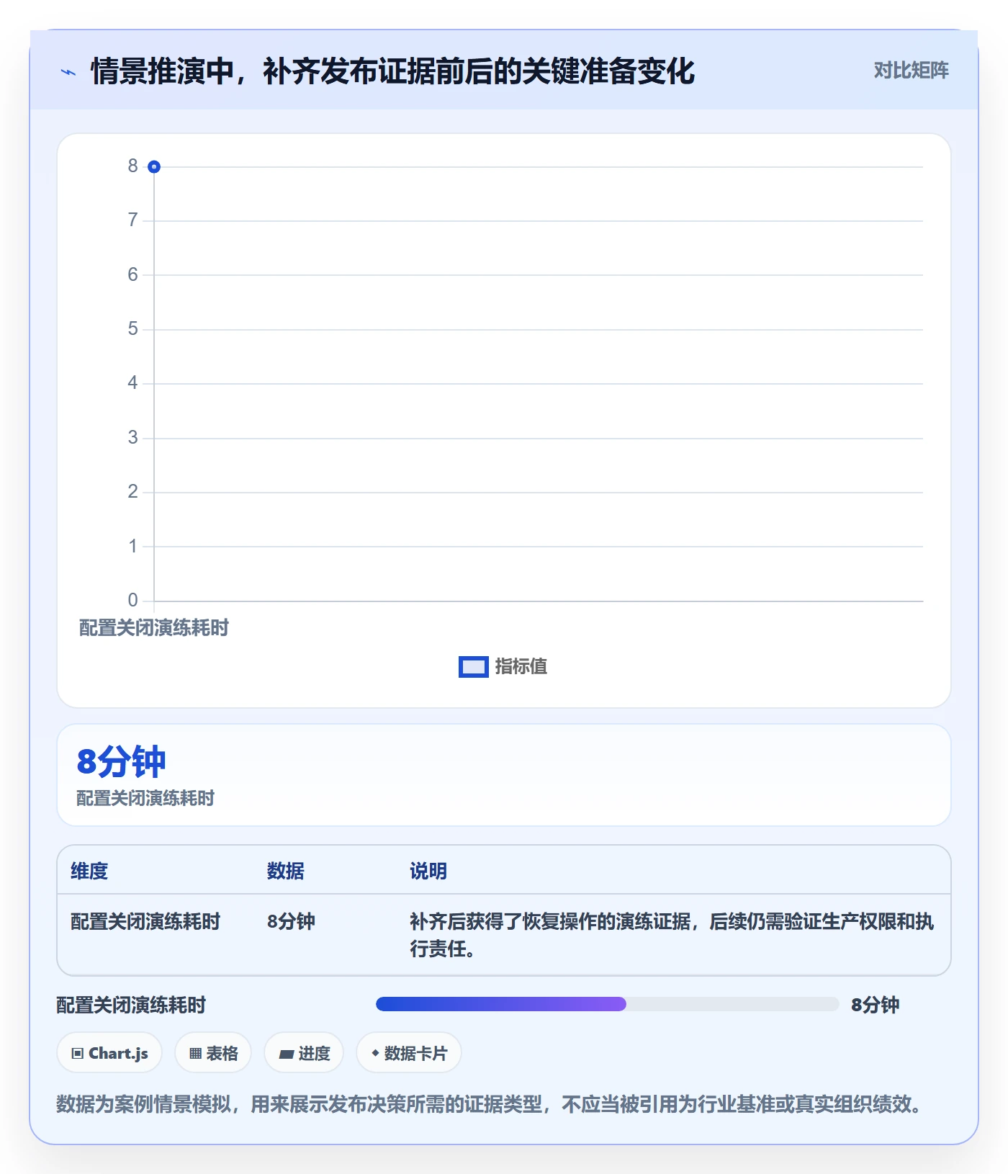Viewport: 1008px width, 1174px height.
Task: Click the 配置关闭演练耗时 x-axis label
Action: point(153,628)
